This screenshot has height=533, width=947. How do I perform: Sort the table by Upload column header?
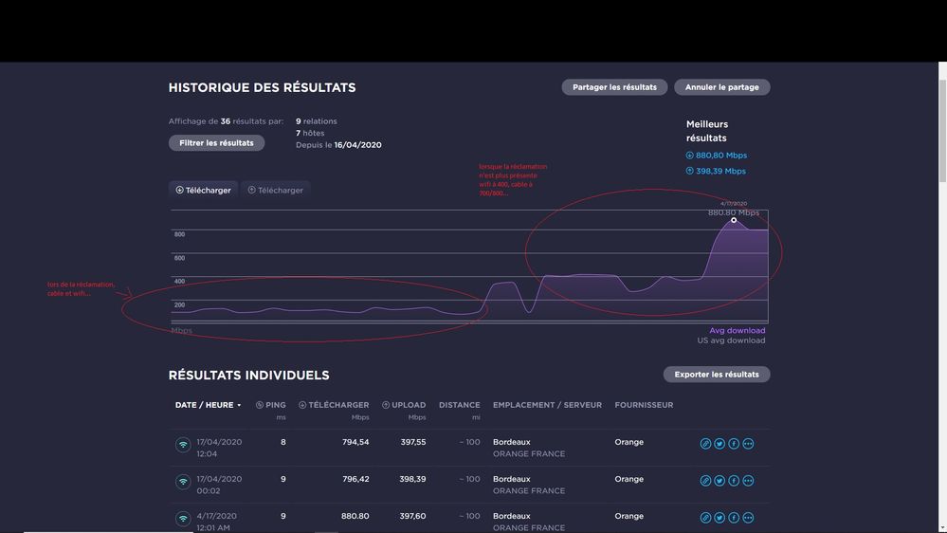tap(404, 405)
